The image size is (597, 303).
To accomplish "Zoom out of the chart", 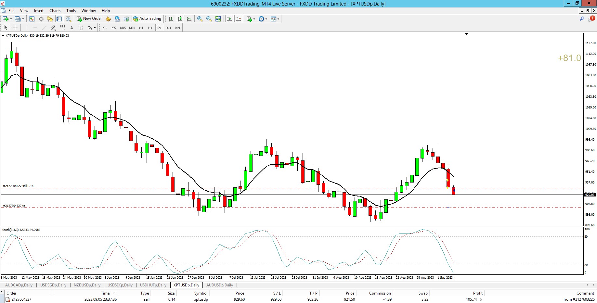I will pos(209,19).
